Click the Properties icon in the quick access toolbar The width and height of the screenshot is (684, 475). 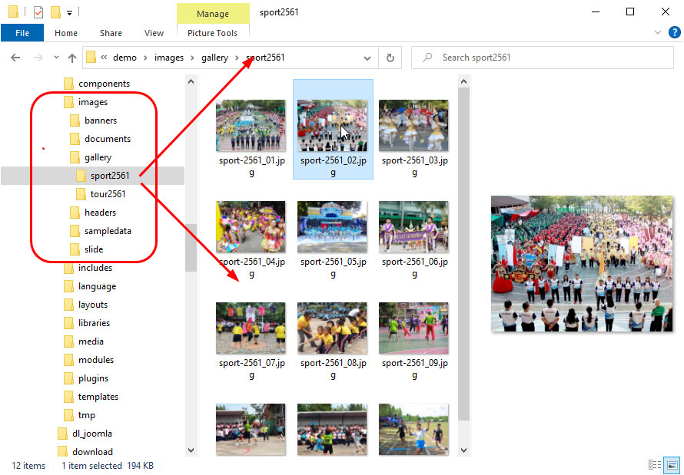tap(38, 12)
